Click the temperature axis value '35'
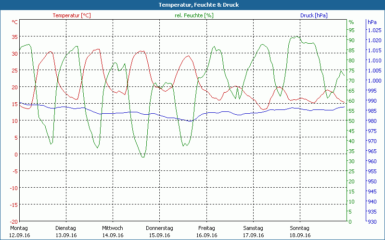Image resolution: width=385 pixels, height=240 pixels. 15,37
